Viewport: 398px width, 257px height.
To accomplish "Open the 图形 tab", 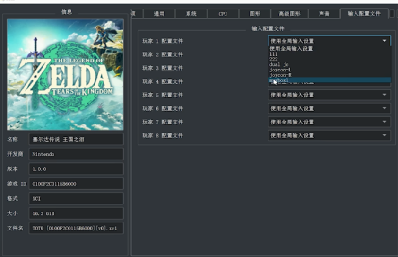I will 255,14.
